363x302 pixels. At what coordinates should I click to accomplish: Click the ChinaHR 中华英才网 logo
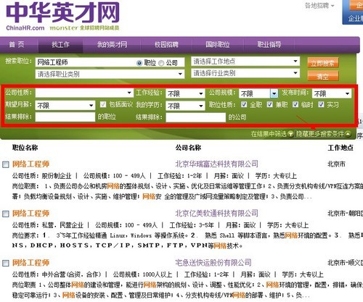pyautogui.click(x=63, y=16)
